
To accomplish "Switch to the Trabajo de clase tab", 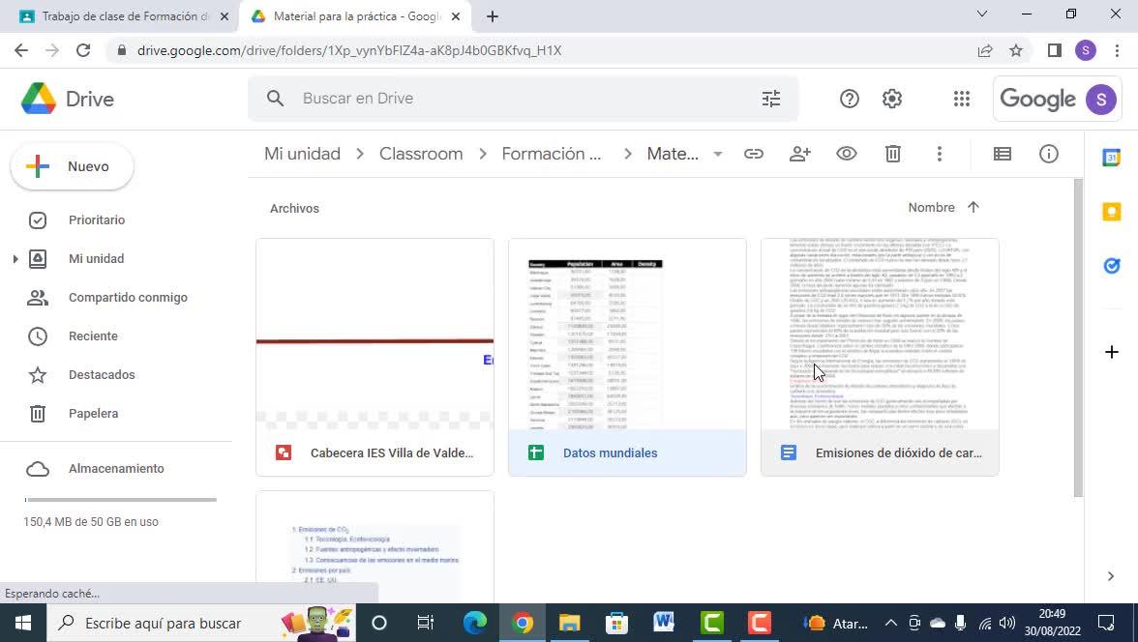I will tap(124, 16).
